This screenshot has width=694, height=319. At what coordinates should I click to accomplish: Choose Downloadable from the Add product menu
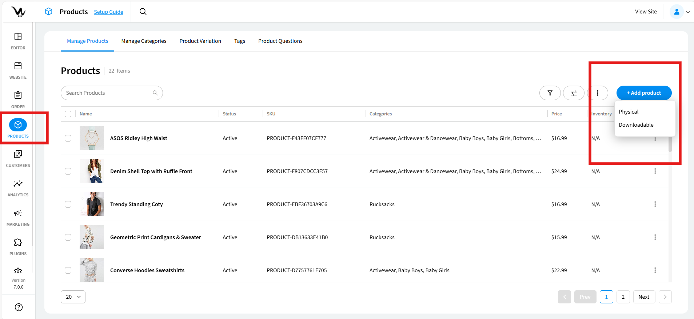pos(636,125)
